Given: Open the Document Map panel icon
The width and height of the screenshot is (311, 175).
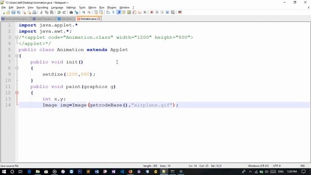Looking at the screenshot, I should pos(129,12).
